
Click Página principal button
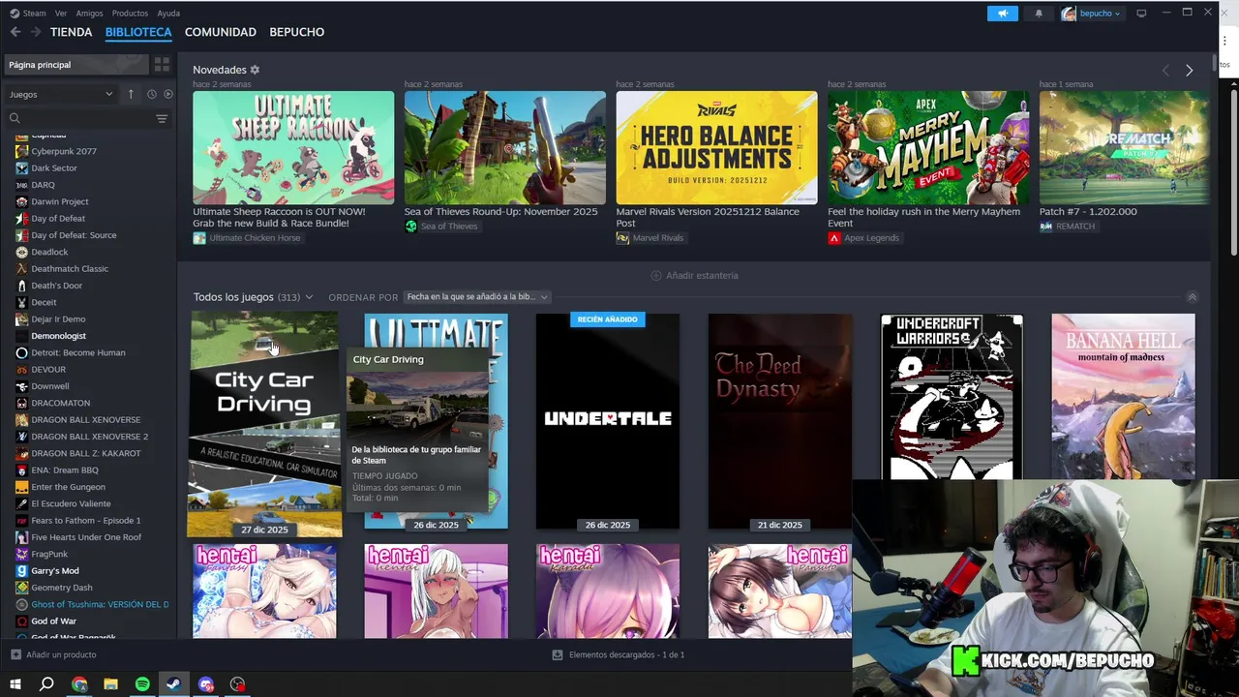(x=76, y=65)
